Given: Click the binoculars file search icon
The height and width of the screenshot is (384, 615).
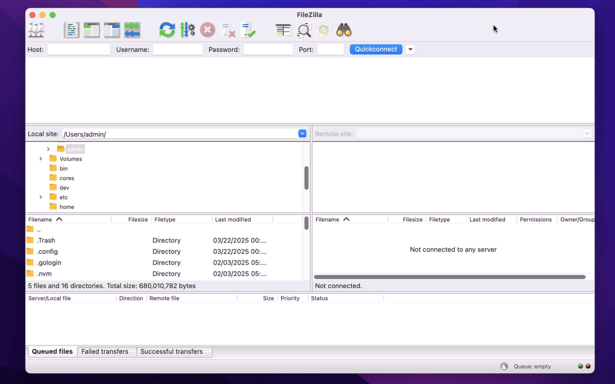Looking at the screenshot, I should 344,30.
